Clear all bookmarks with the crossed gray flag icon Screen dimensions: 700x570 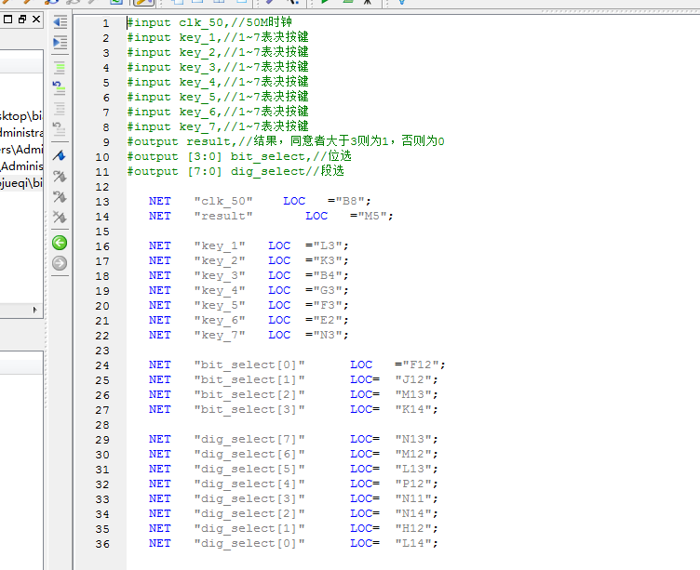pos(60,218)
